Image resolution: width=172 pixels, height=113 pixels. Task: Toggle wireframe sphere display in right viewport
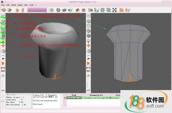tap(88, 26)
